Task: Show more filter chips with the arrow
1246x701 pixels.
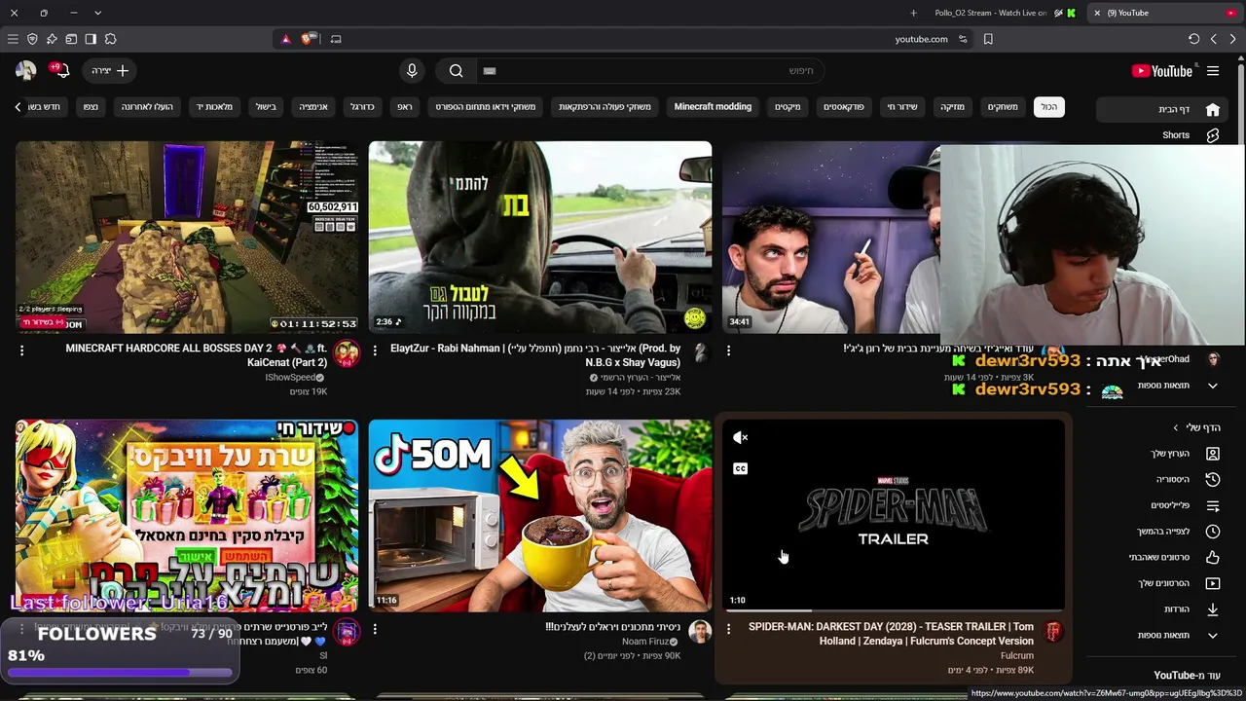Action: (18, 107)
